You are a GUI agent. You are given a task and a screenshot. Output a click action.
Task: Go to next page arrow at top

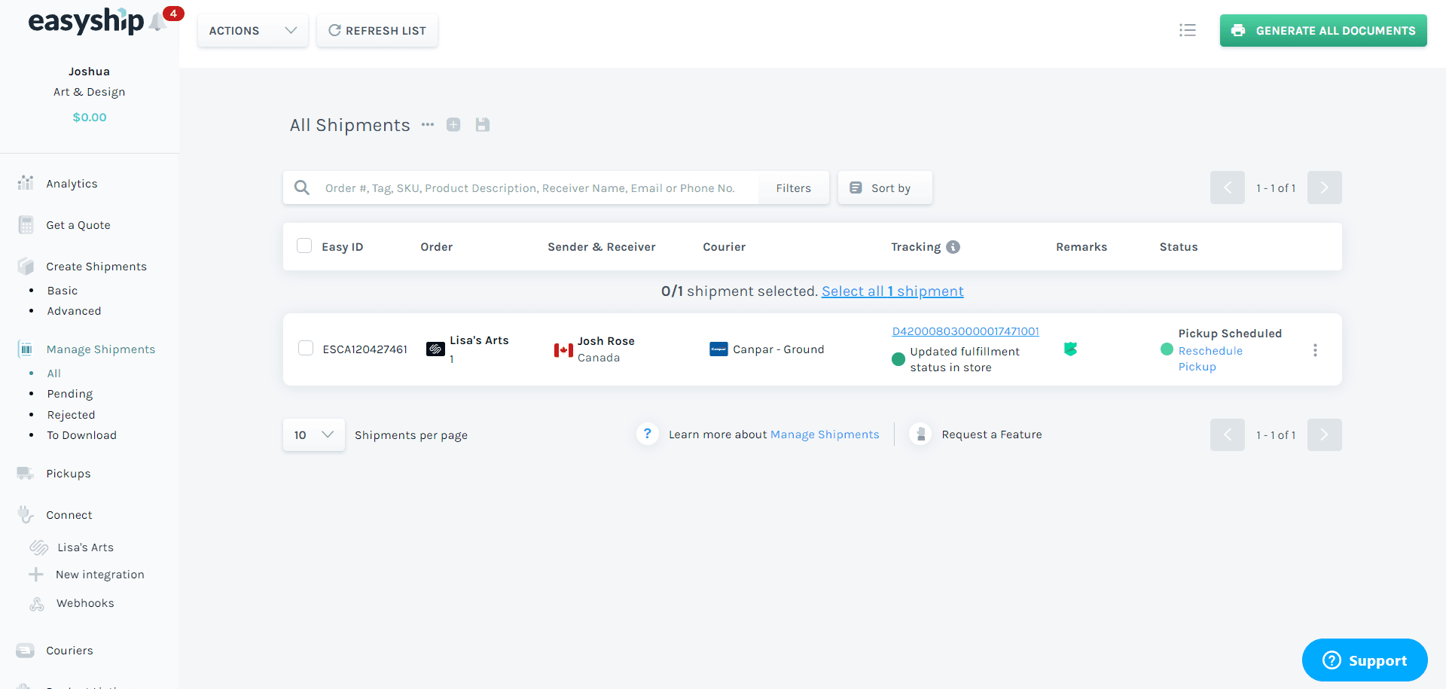point(1324,187)
